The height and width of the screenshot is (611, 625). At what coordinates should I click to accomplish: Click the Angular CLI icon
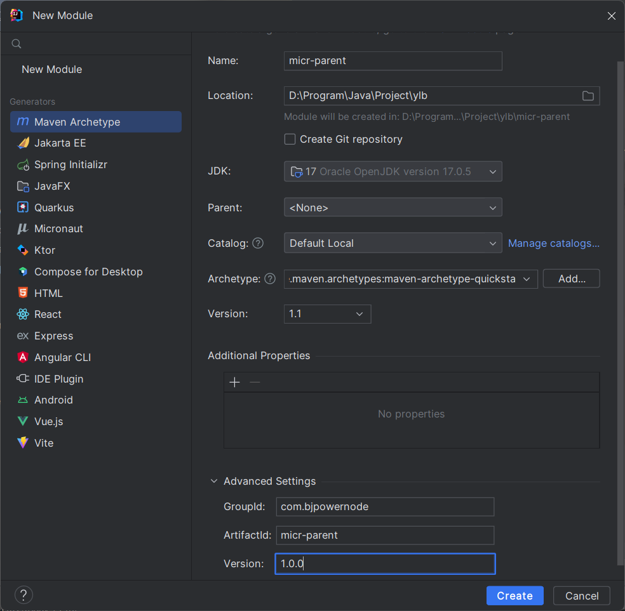pyautogui.click(x=23, y=357)
